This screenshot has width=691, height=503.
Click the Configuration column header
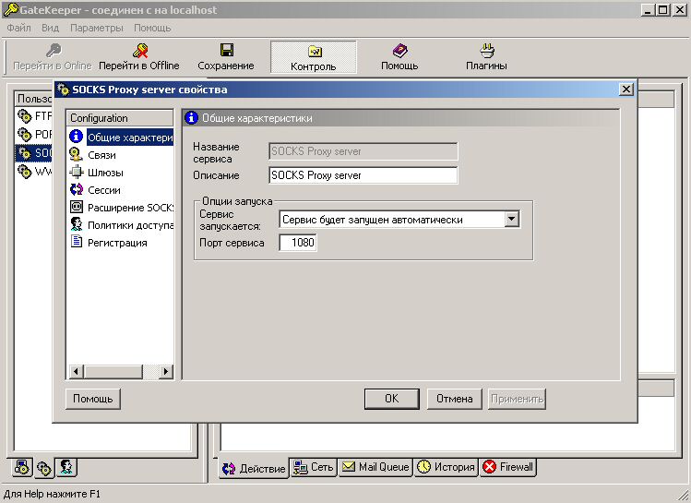pyautogui.click(x=120, y=118)
